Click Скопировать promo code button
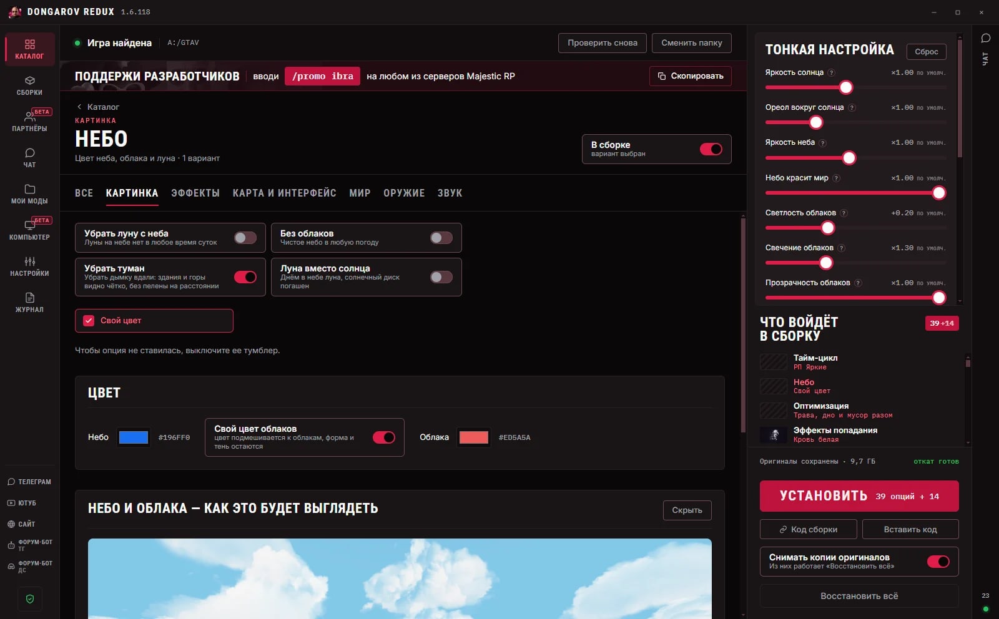Image resolution: width=999 pixels, height=619 pixels. (691, 76)
